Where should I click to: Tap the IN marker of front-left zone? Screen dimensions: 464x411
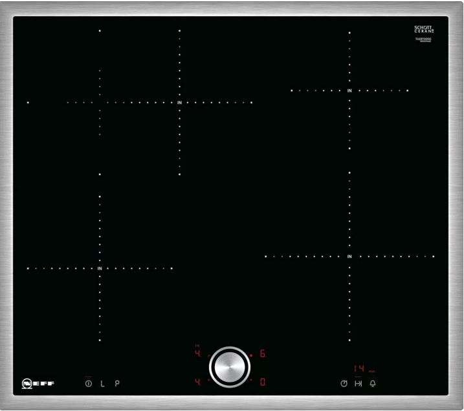(x=100, y=268)
